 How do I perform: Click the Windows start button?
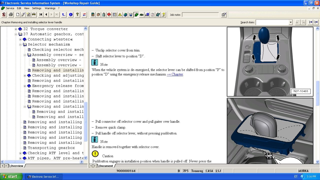(x=9, y=177)
